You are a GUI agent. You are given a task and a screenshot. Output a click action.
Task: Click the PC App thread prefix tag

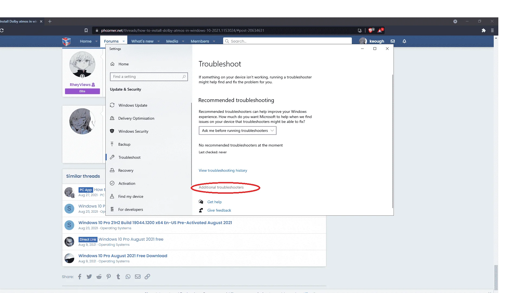point(86,190)
